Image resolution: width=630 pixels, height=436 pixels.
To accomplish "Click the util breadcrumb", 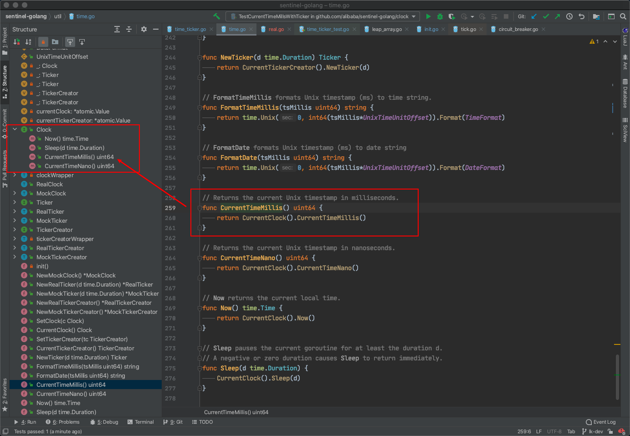I will (x=58, y=16).
